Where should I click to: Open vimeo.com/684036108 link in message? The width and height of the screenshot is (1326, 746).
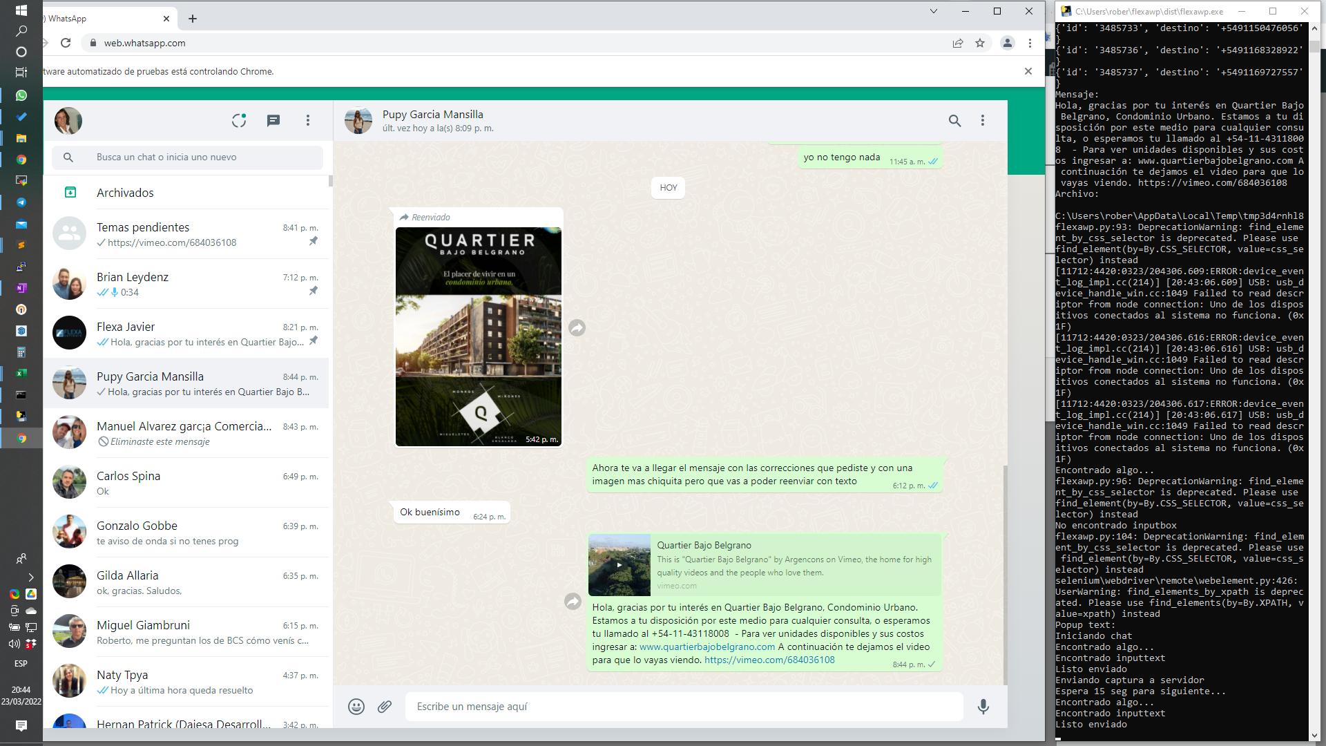click(769, 660)
